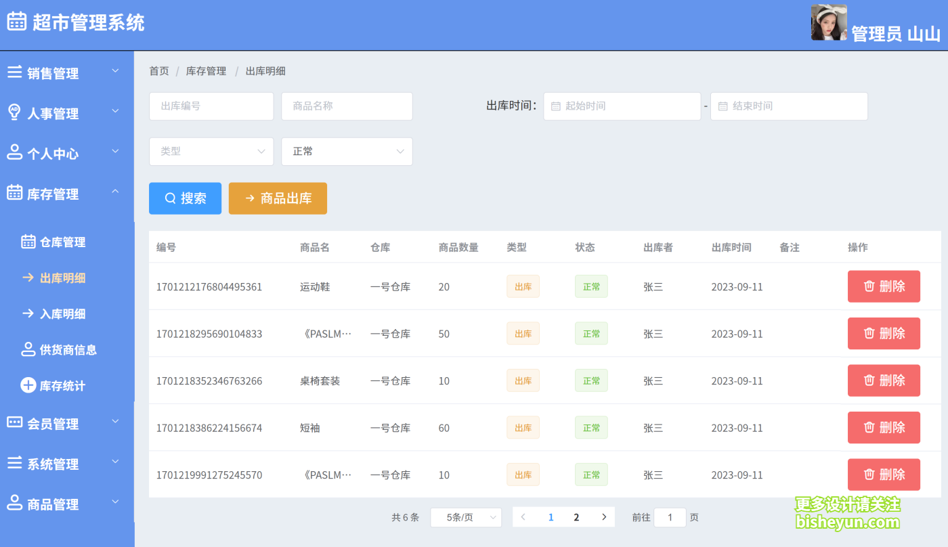Select 仓库管理 in sidebar menu
The image size is (948, 547).
(x=62, y=242)
